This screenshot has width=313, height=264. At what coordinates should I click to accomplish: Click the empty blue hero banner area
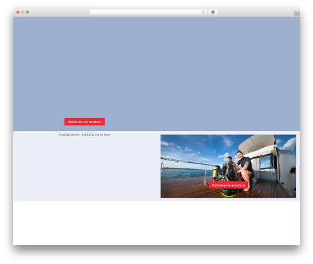[156, 67]
